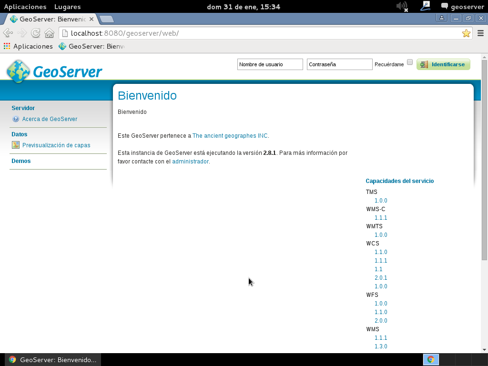Open the Chrome hamburger menu
Screen dimensions: 488x366
(x=480, y=33)
